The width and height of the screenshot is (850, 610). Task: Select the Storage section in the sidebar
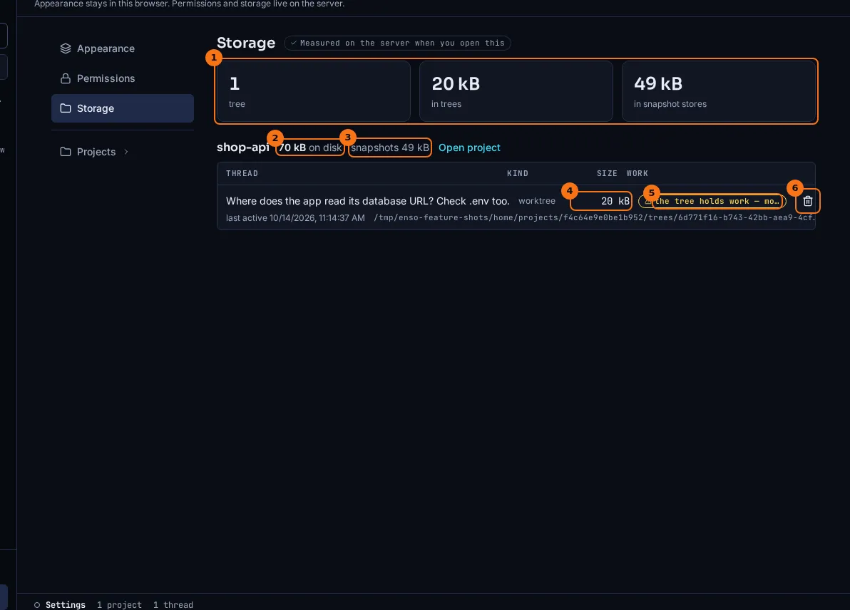pos(123,108)
